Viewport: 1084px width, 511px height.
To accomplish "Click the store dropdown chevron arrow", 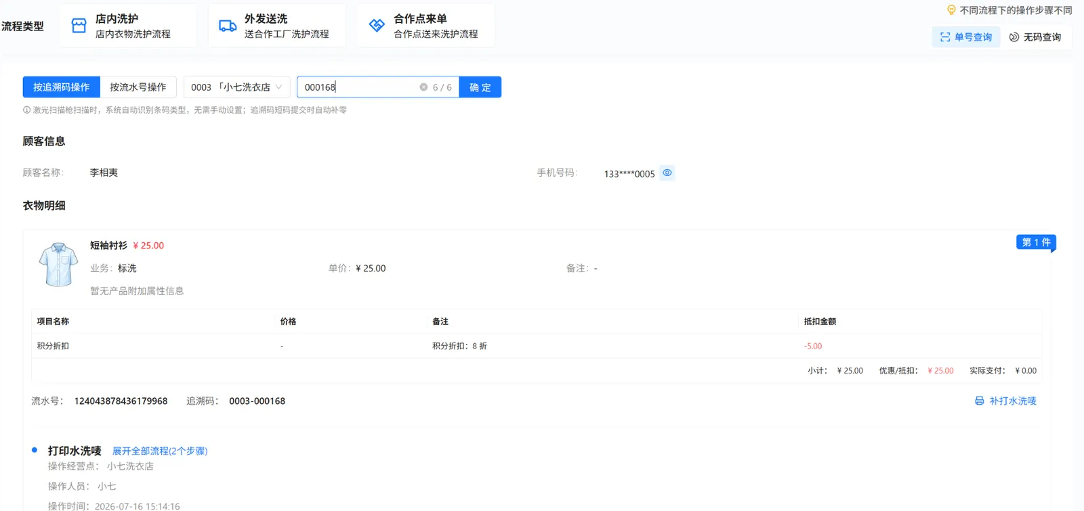I will (x=278, y=87).
